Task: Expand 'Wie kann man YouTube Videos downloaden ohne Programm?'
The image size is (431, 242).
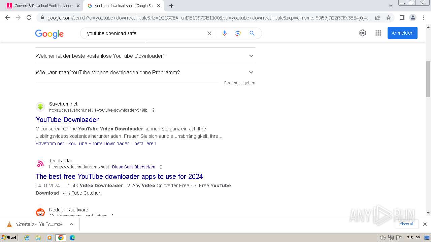Action: tap(145, 72)
